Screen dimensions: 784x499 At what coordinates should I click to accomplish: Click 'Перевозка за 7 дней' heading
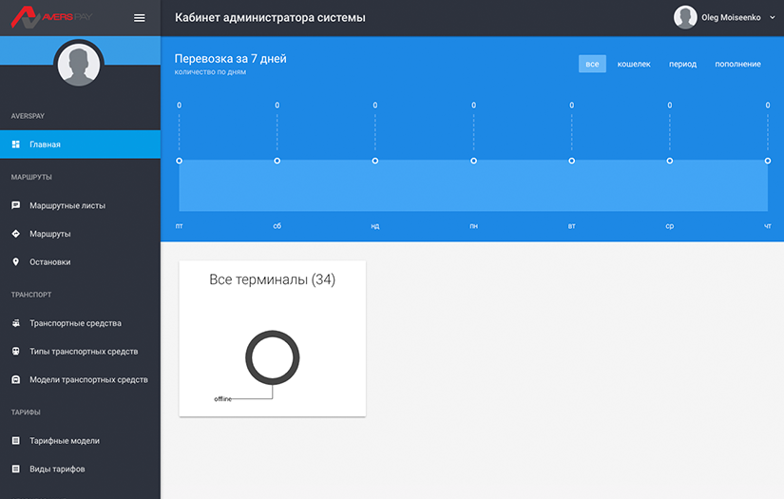231,59
